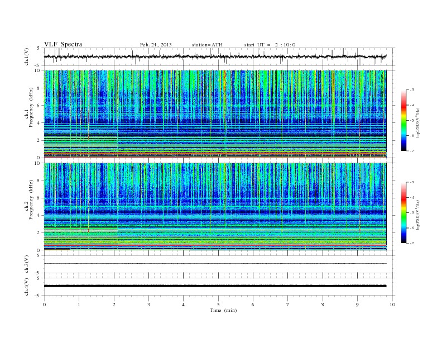Click the ch.2 spectrogram plot area
This screenshot has width=442, height=342.
(215, 207)
